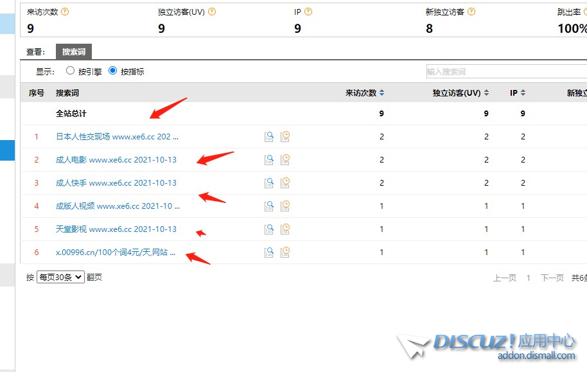
Task: Switch to the 搜索词 tab
Action: (x=73, y=52)
